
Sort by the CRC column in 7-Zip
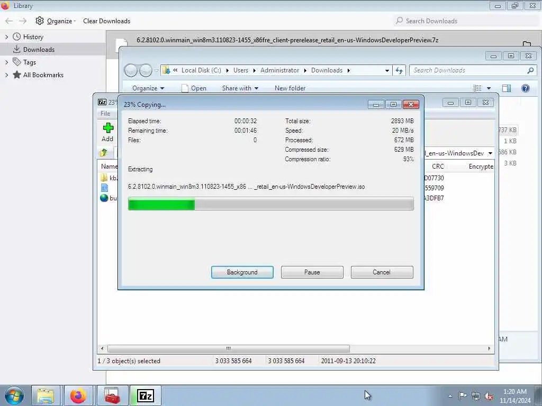(x=438, y=167)
